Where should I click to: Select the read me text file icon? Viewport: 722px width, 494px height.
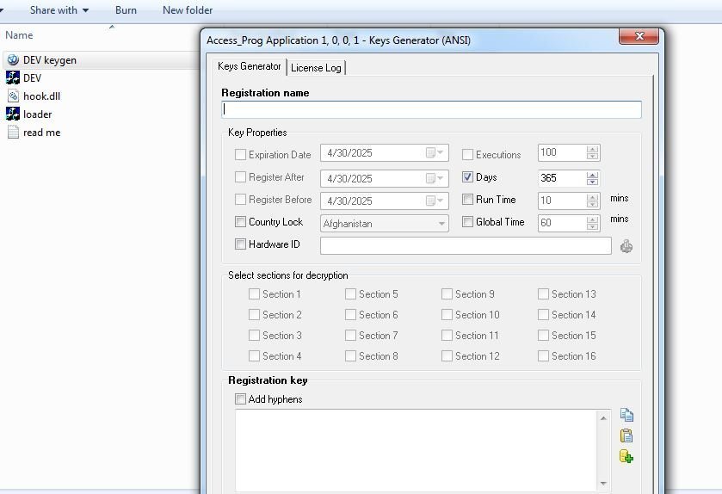tap(12, 133)
